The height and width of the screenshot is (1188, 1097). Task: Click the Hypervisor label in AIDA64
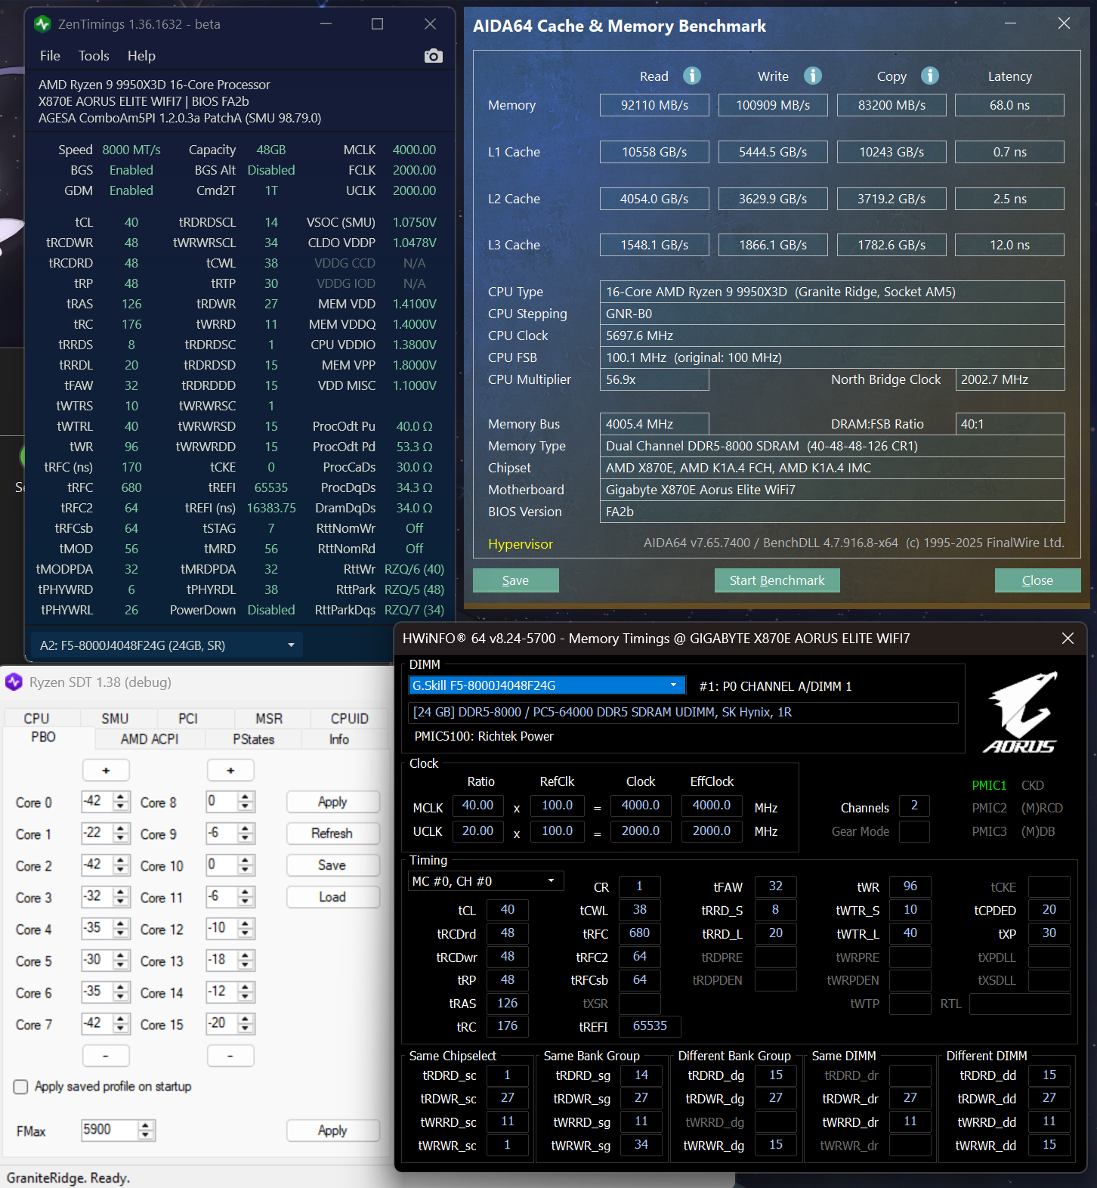(x=521, y=544)
